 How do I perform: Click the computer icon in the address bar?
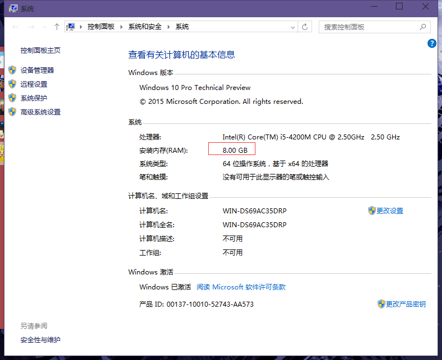(x=71, y=27)
